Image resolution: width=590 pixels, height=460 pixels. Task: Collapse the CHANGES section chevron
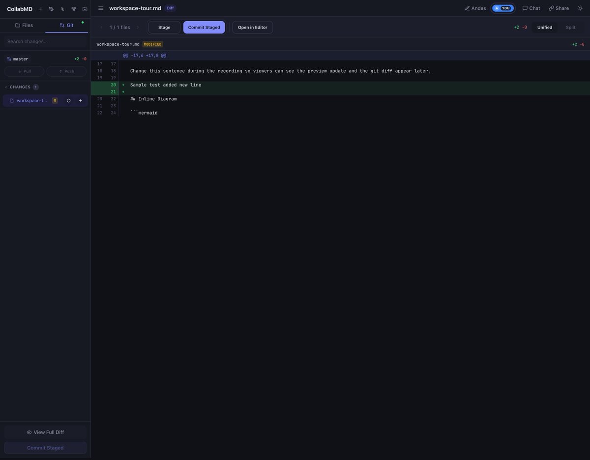point(6,87)
